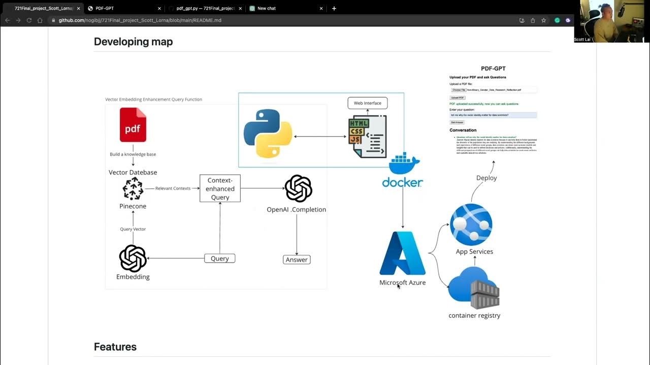Click the PDF-GPT title in screenshot thumbnail

(493, 68)
